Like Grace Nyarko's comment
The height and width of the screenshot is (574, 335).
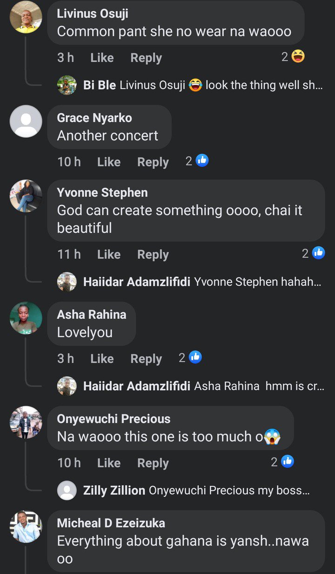click(109, 162)
